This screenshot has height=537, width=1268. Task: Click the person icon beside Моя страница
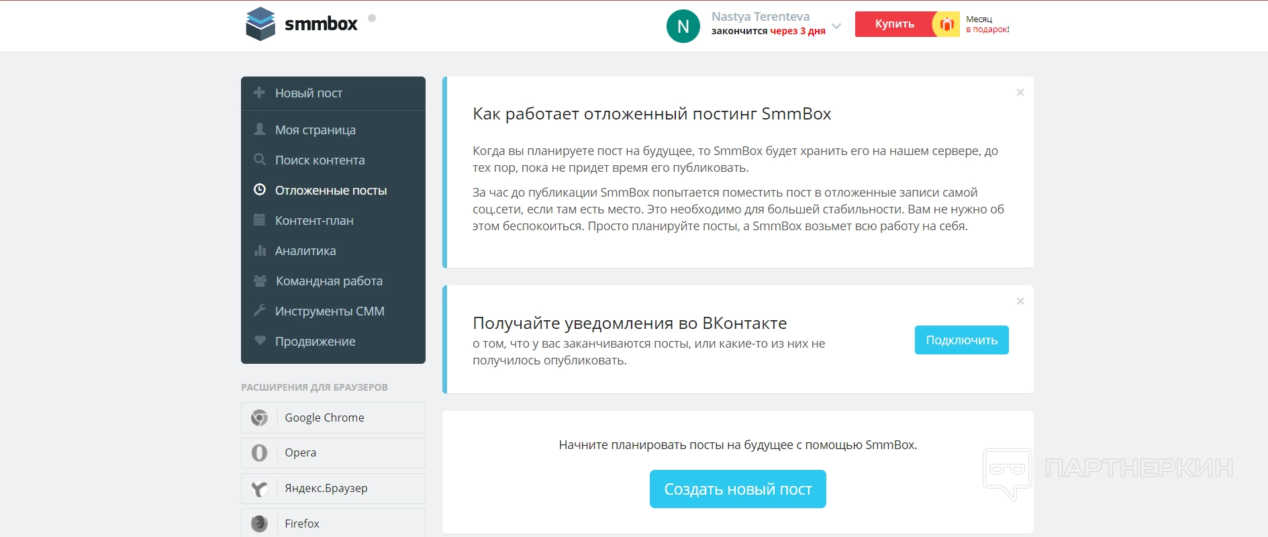260,129
